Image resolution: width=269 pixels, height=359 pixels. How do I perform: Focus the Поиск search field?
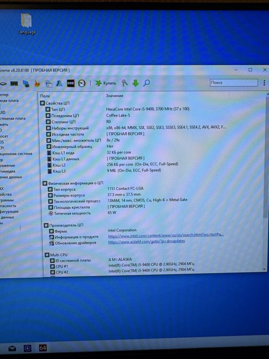pos(234,83)
